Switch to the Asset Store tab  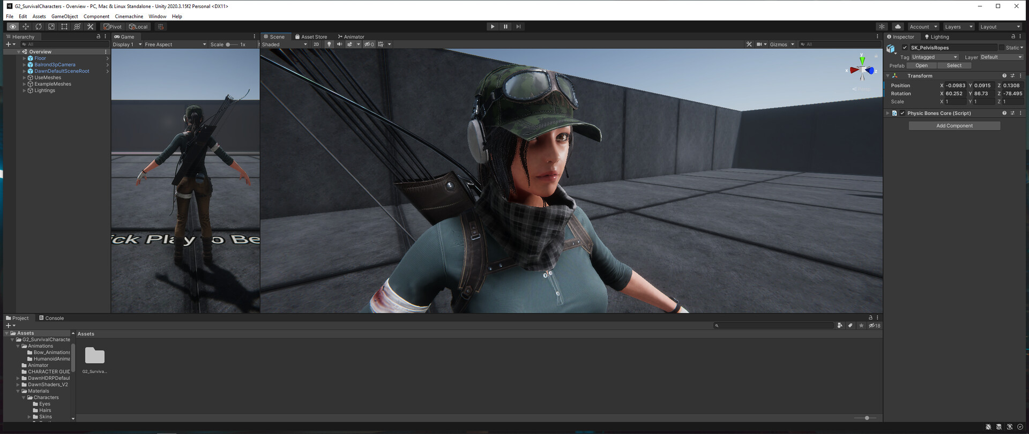311,37
